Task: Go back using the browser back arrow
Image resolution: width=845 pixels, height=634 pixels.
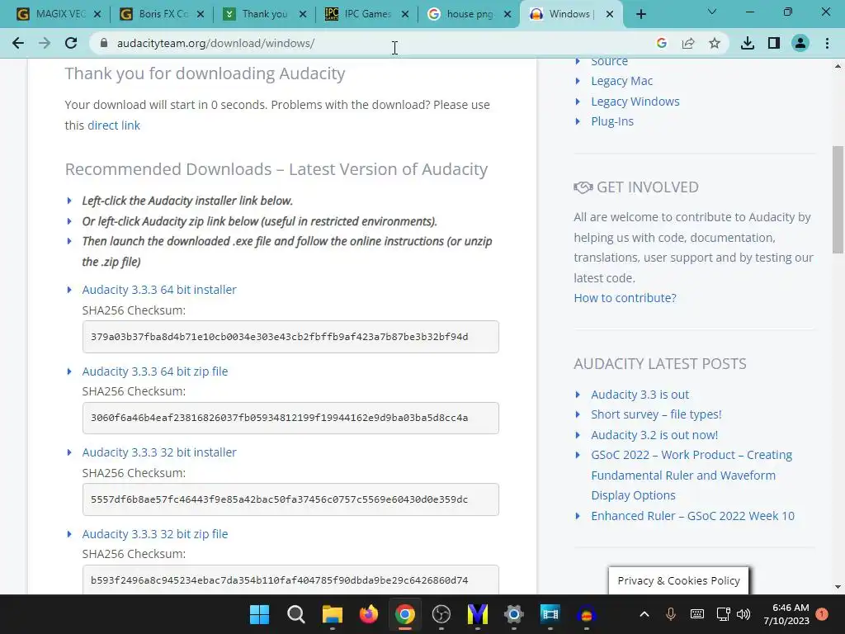Action: pos(18,43)
